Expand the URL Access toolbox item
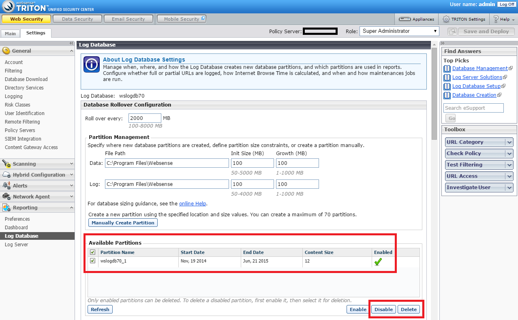 509,176
